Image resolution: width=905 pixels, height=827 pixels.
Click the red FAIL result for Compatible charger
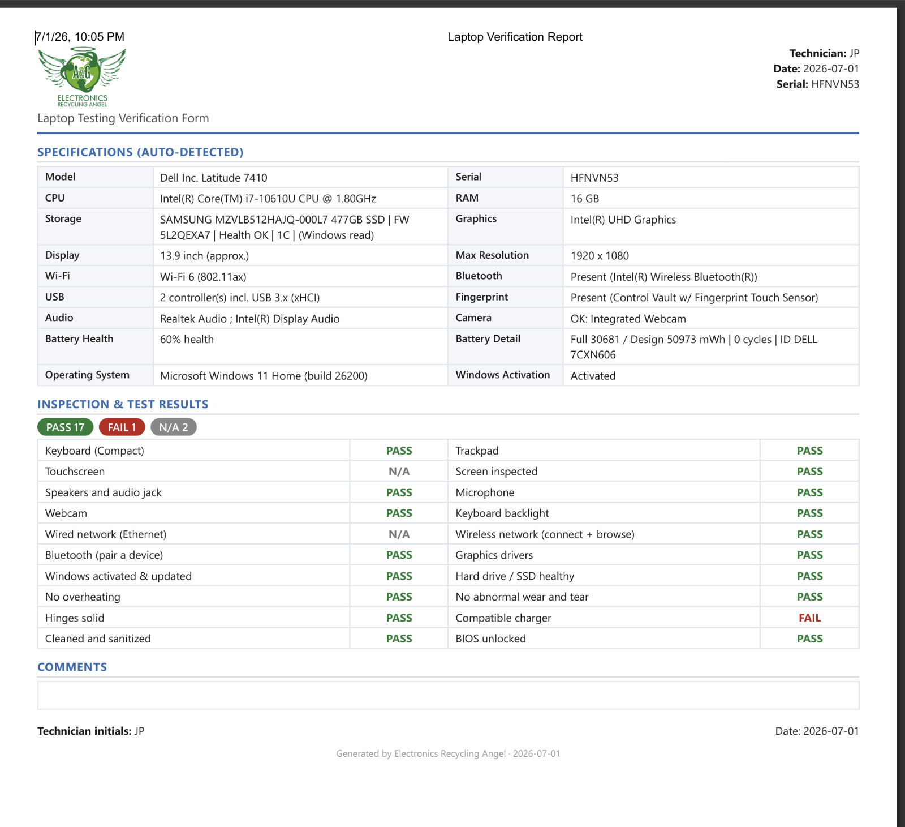click(x=810, y=618)
